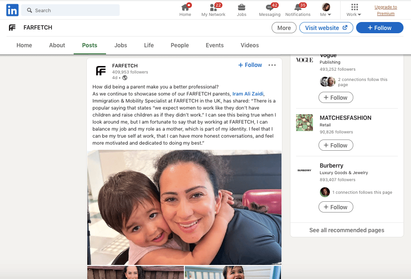This screenshot has width=411, height=279.
Task: Open the Jobs tab of FARFETCH page
Action: click(x=121, y=45)
